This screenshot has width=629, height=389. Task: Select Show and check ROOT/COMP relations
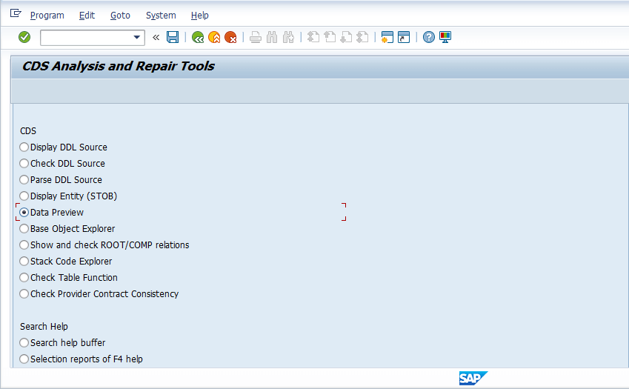[x=24, y=245]
